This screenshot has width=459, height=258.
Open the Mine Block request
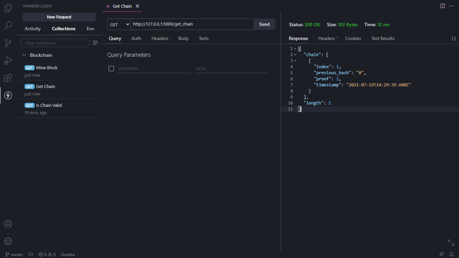coord(59,71)
